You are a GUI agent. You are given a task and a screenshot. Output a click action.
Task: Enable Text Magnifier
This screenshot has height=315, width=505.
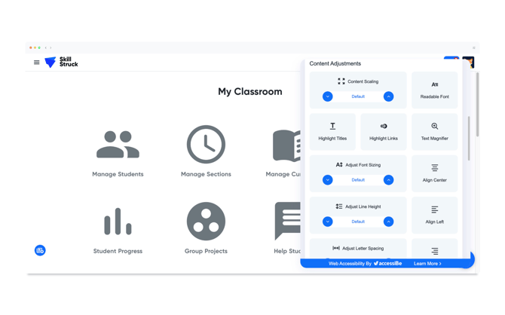pos(434,132)
